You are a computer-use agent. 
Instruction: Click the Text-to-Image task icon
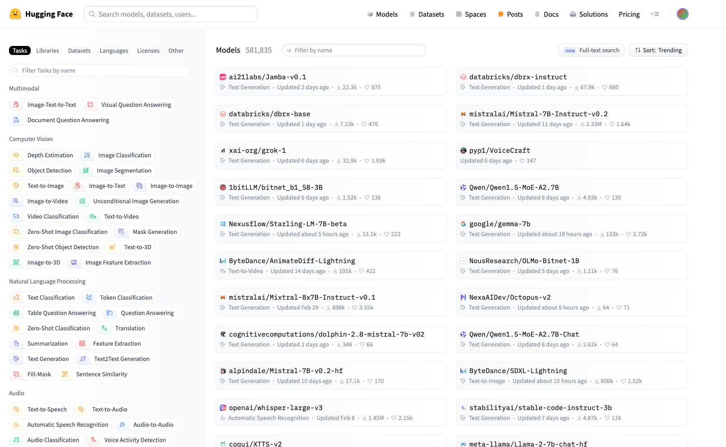pos(17,186)
